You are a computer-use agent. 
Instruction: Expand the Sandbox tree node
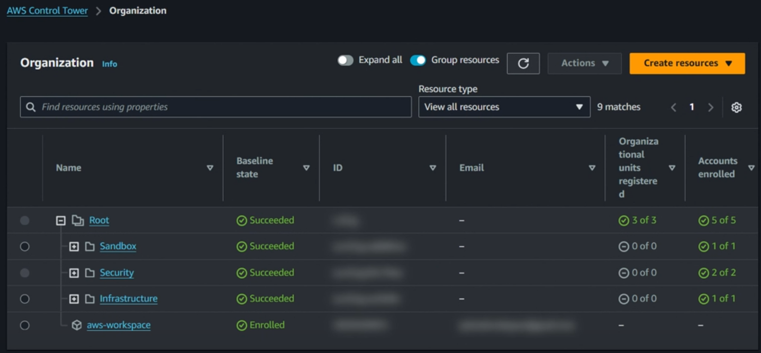[74, 247]
